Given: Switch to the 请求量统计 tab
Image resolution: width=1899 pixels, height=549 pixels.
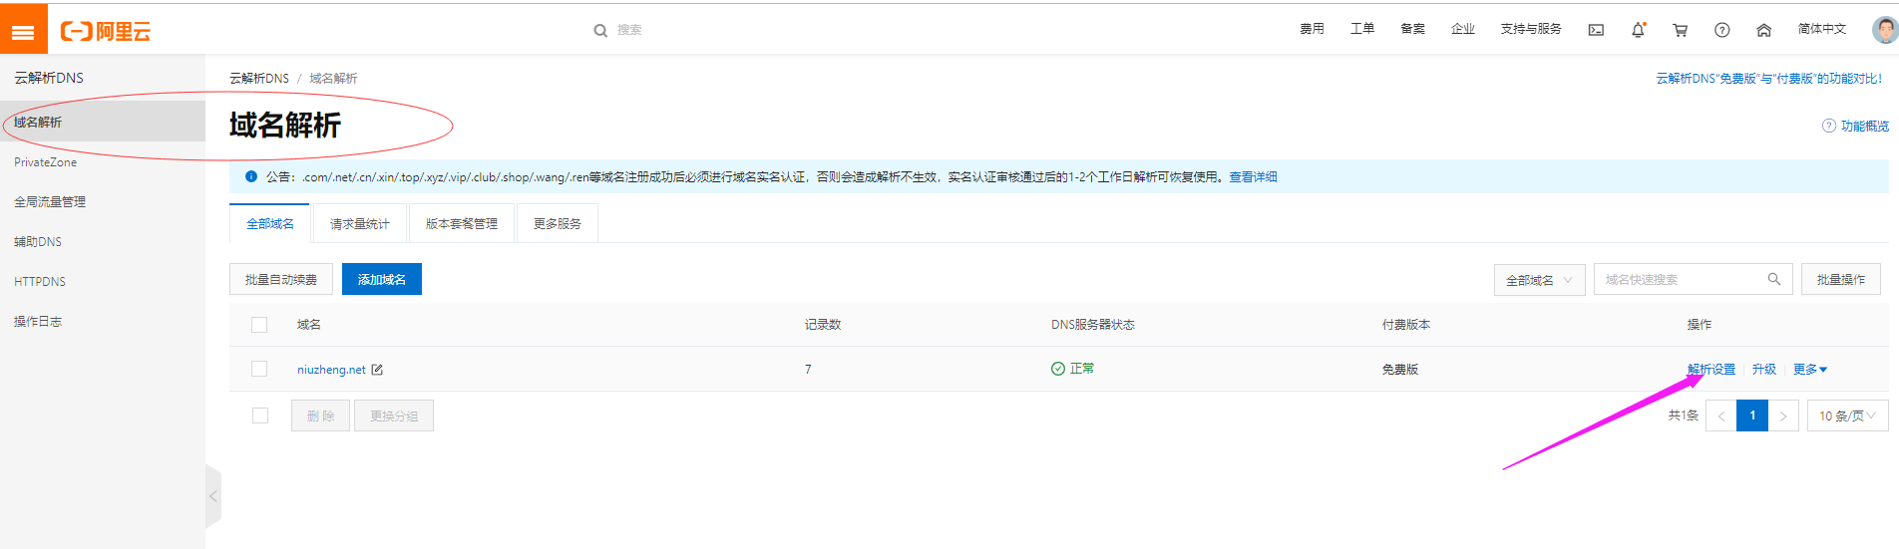Looking at the screenshot, I should pyautogui.click(x=360, y=223).
